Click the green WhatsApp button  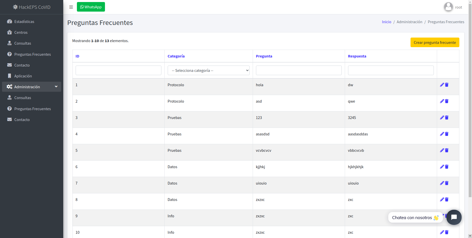coord(91,7)
